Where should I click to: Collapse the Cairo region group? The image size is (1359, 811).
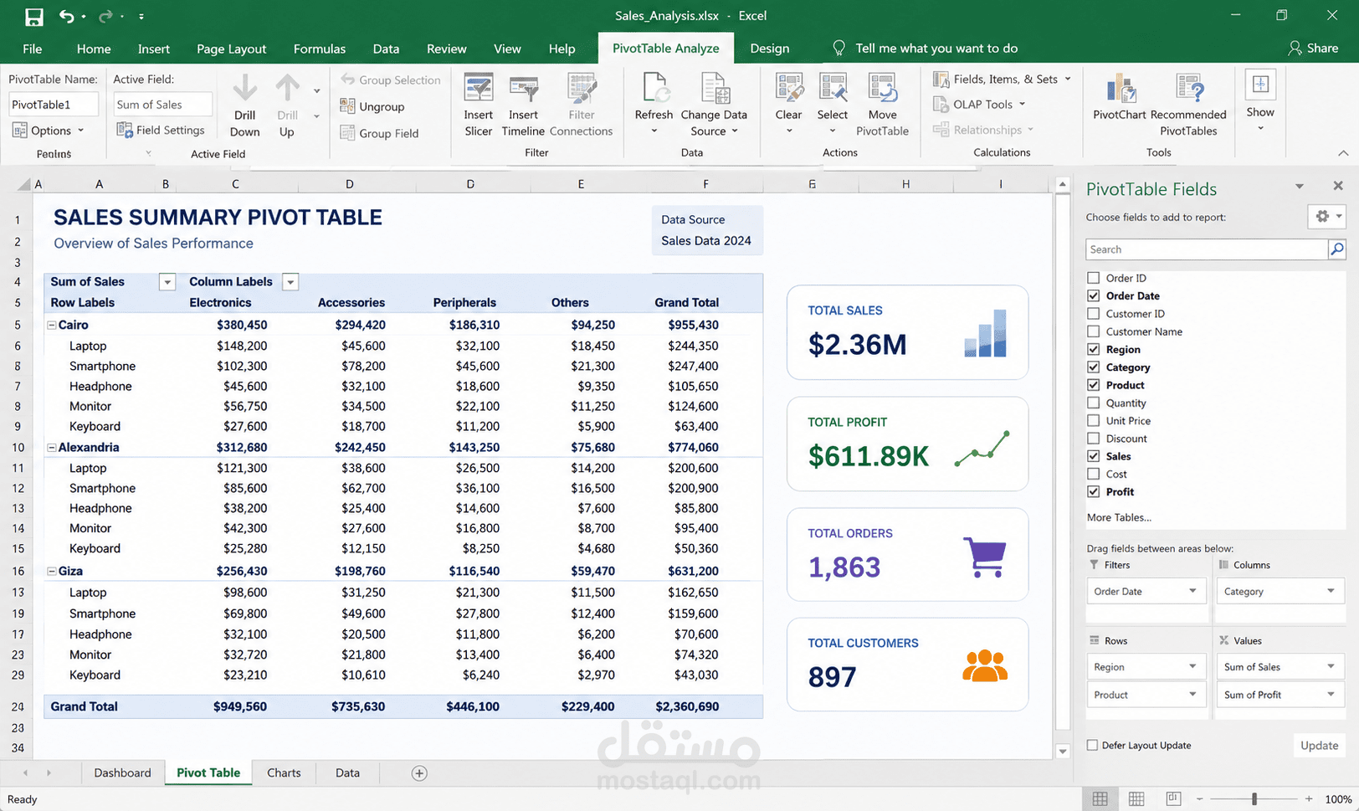(x=52, y=325)
